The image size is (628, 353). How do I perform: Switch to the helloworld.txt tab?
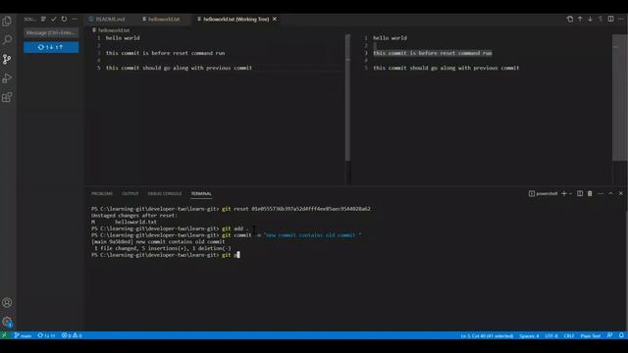coord(161,19)
